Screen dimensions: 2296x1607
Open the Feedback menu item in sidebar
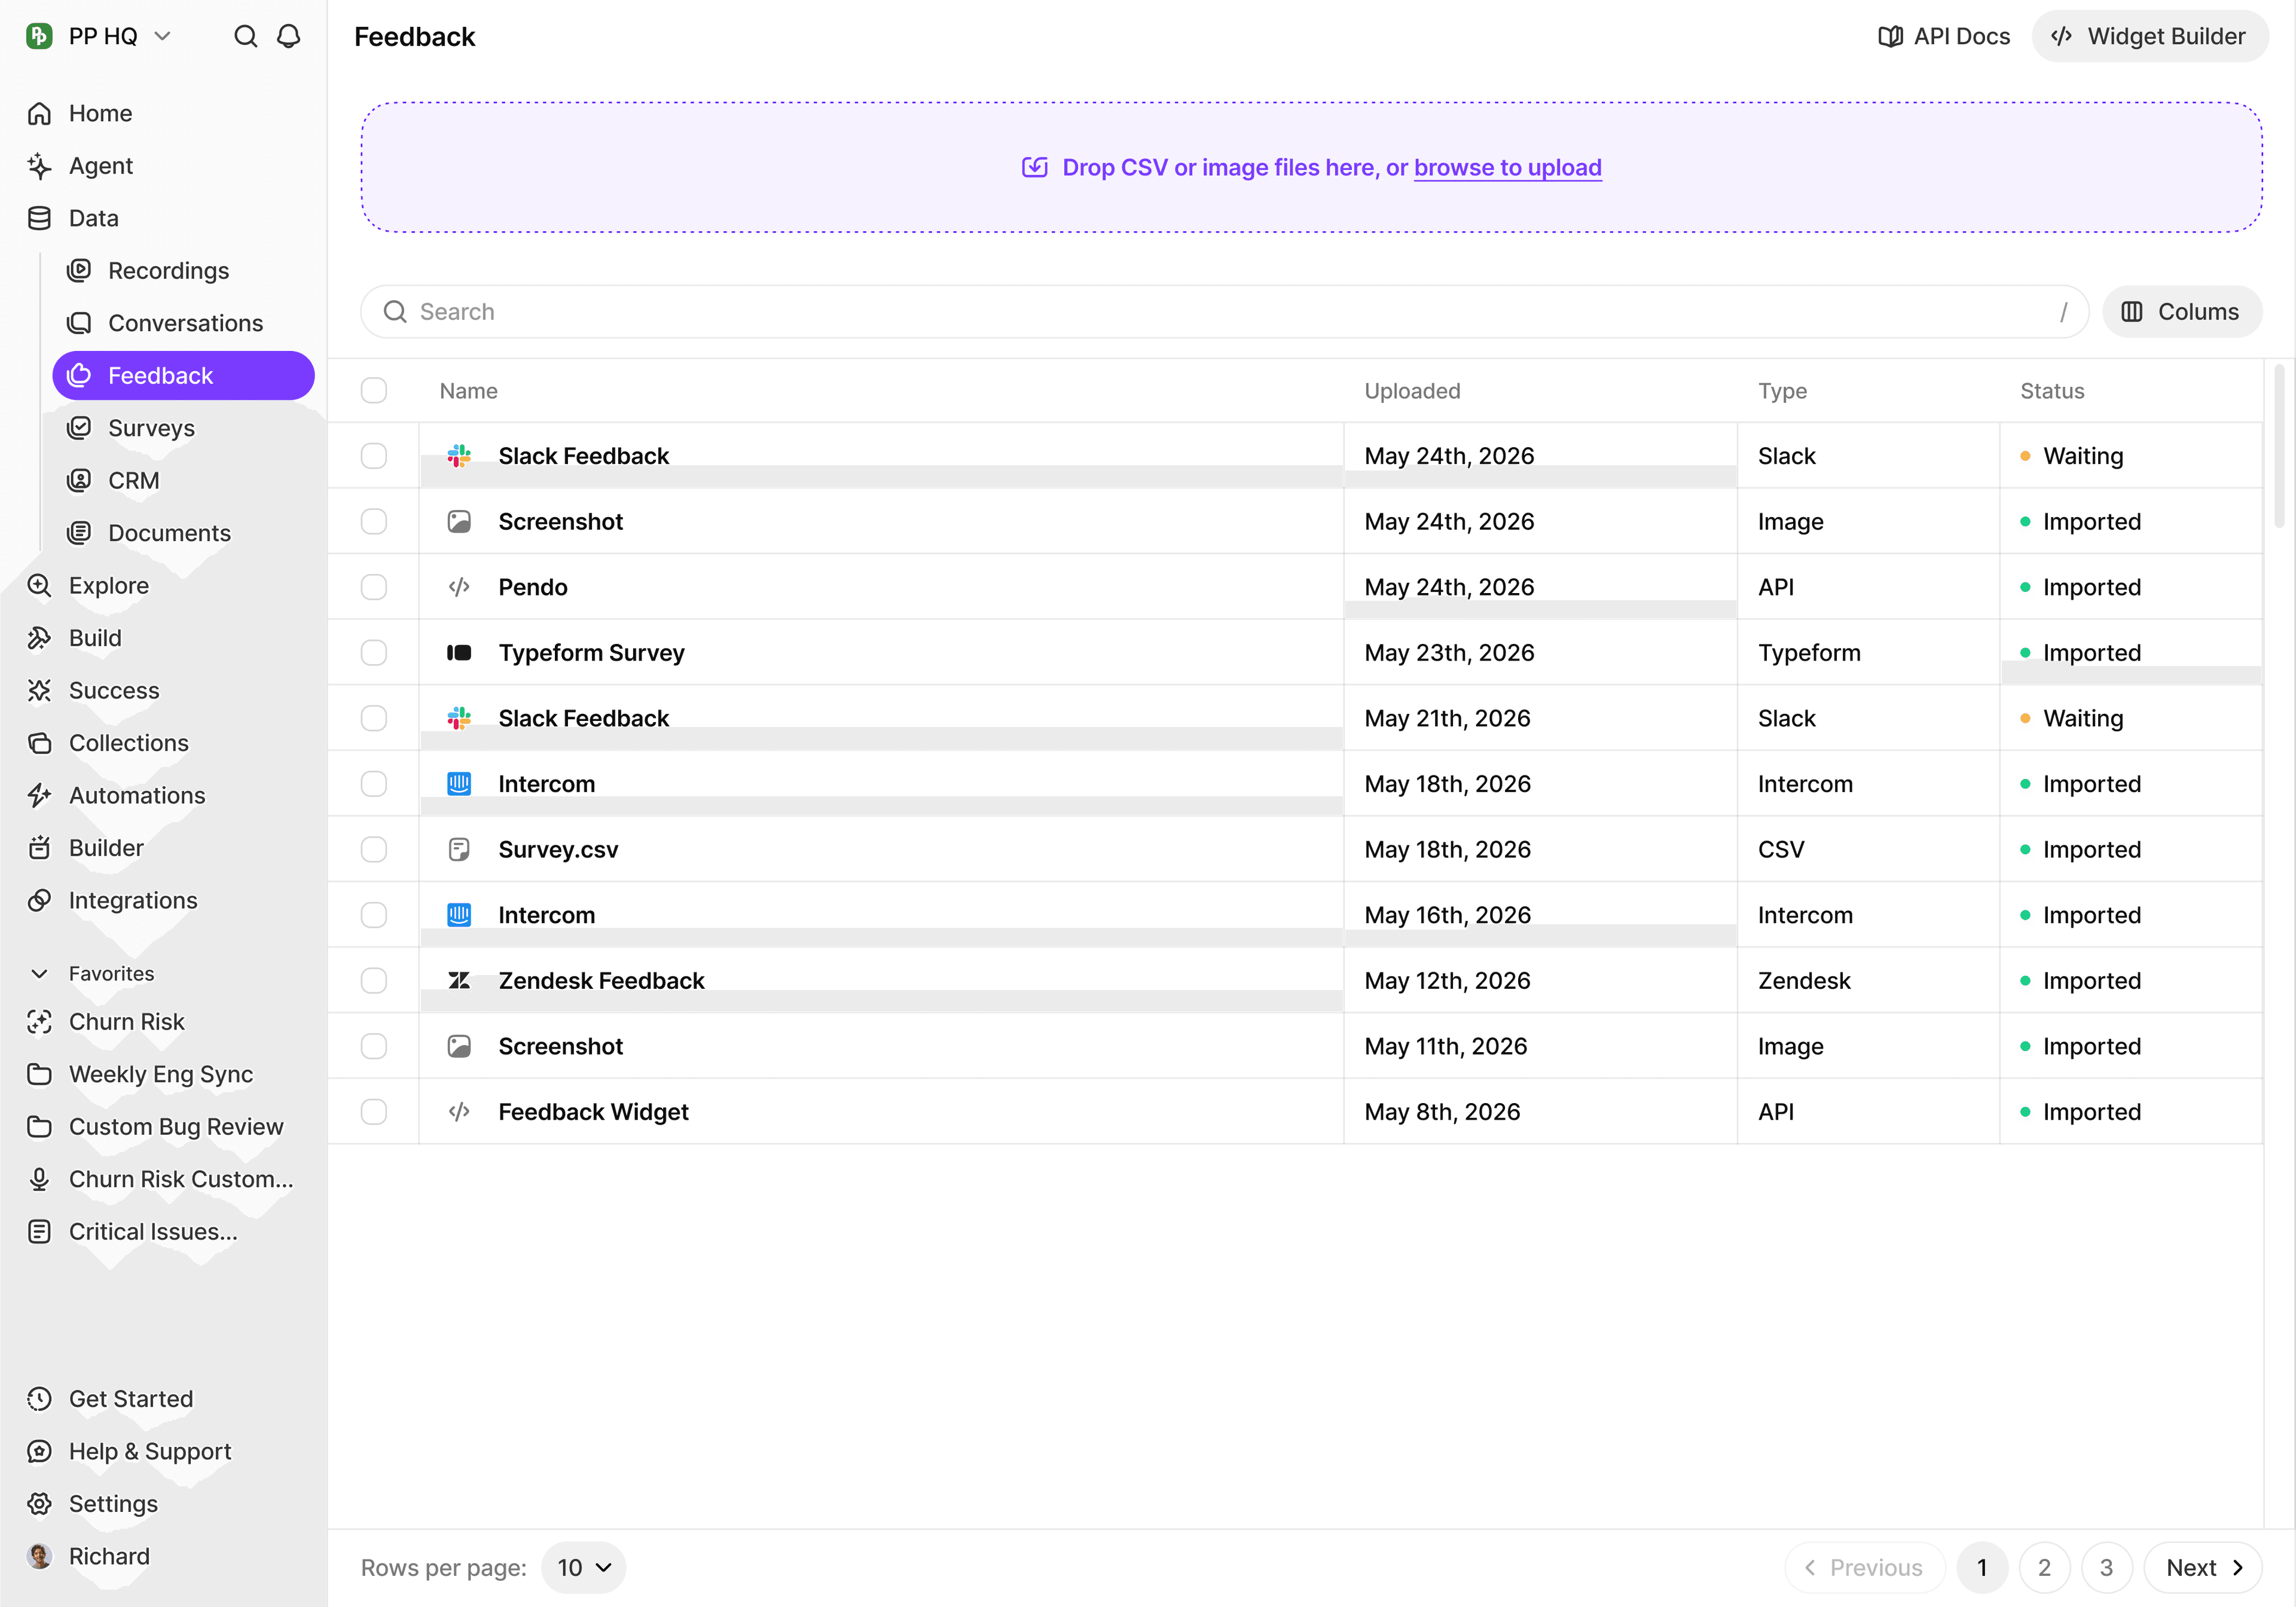tap(183, 376)
